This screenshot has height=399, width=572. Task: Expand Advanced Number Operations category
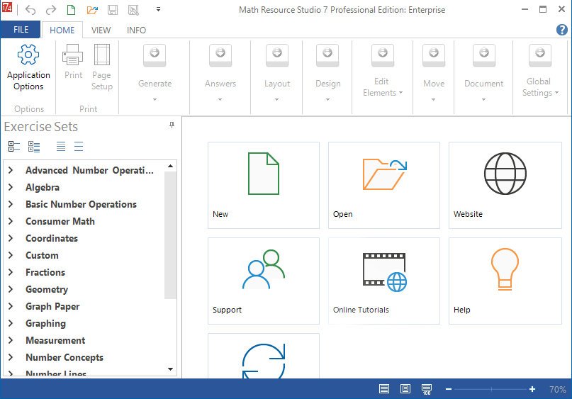pos(11,170)
